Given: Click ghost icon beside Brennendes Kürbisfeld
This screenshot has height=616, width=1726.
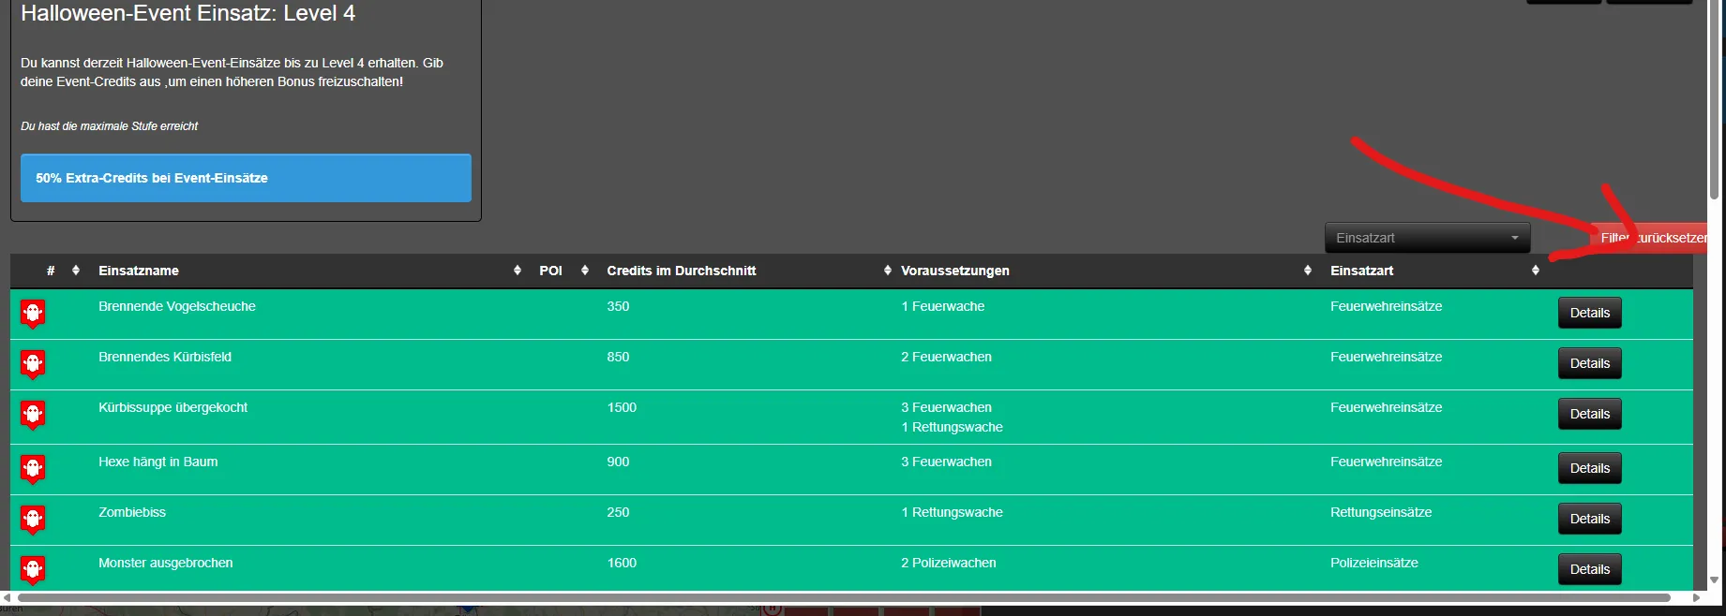Looking at the screenshot, I should tap(33, 364).
